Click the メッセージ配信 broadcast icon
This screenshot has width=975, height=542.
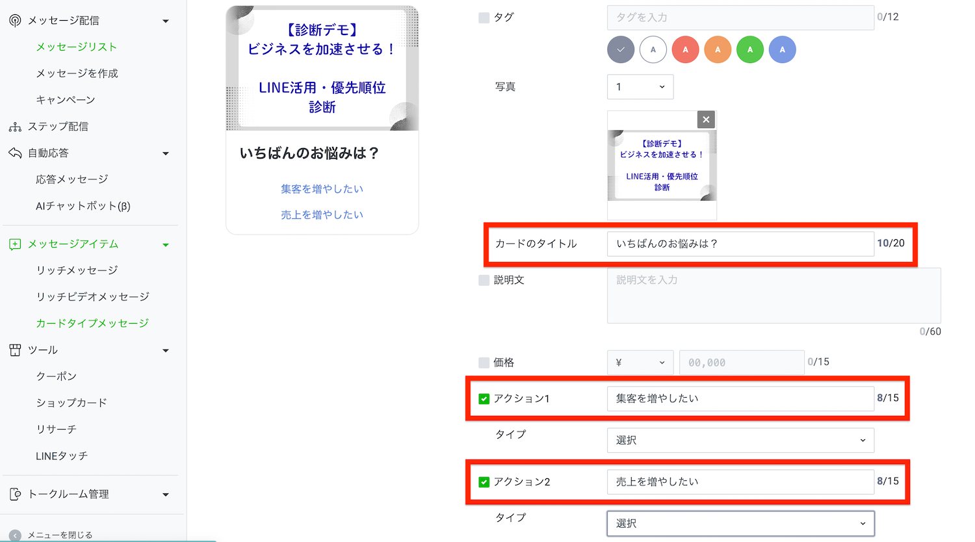tap(15, 21)
